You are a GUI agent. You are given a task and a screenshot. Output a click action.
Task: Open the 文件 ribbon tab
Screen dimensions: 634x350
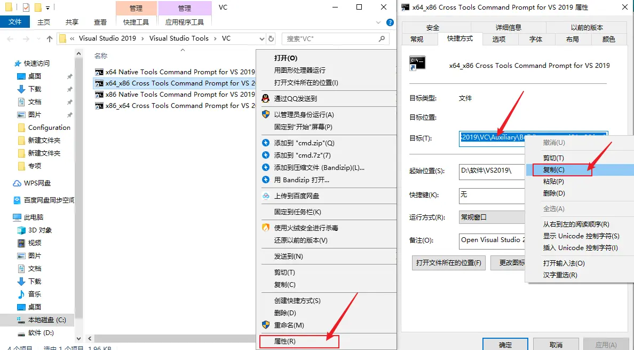(x=15, y=22)
